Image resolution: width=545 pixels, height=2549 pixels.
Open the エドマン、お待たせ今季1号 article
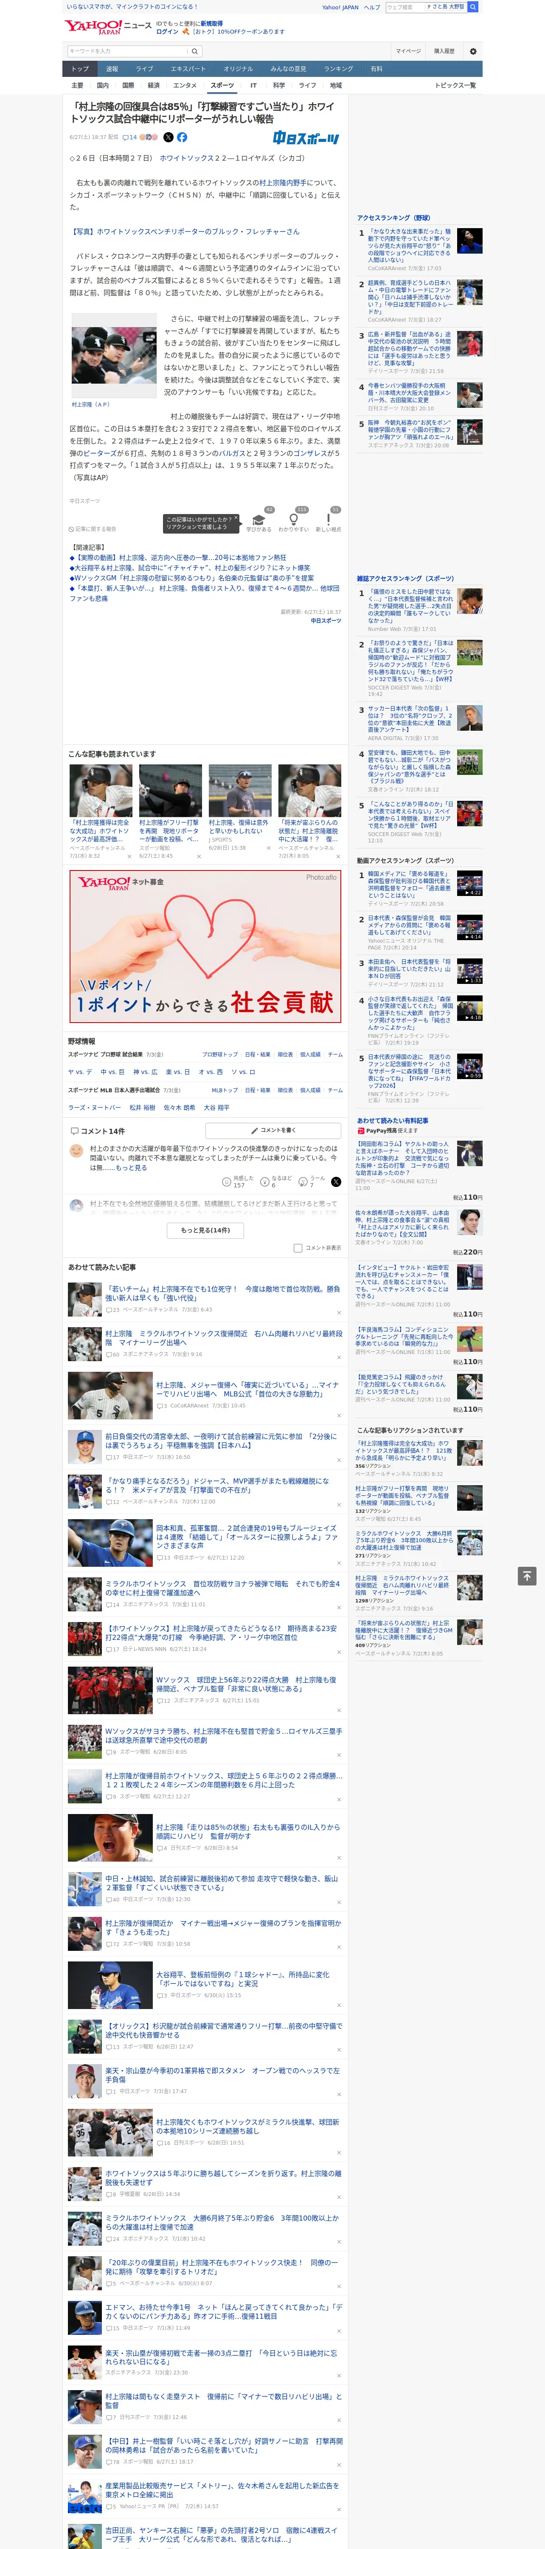224,2312
